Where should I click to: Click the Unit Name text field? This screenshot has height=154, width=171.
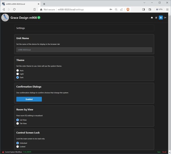[84, 50]
